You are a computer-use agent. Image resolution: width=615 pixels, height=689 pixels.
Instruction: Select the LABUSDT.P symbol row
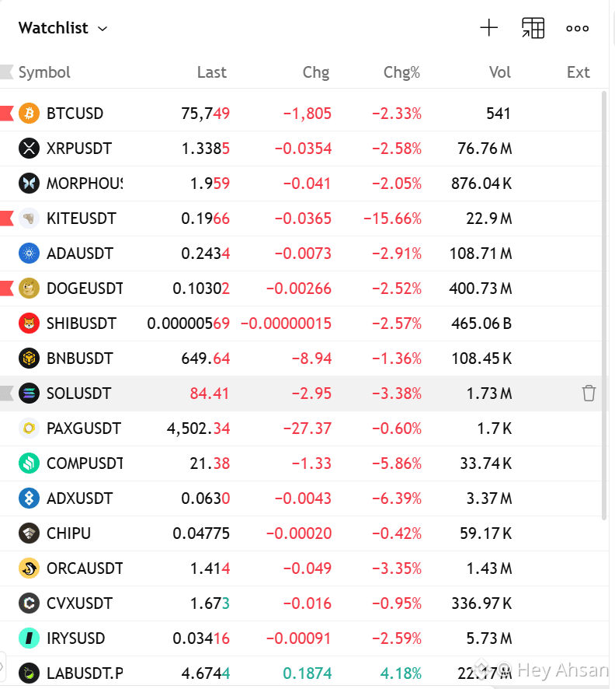[301, 673]
